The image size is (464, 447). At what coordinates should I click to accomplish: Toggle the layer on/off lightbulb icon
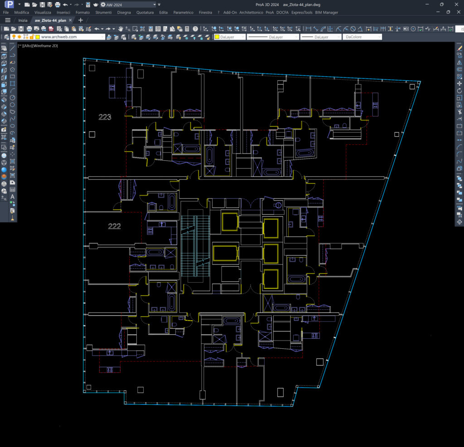coord(14,37)
